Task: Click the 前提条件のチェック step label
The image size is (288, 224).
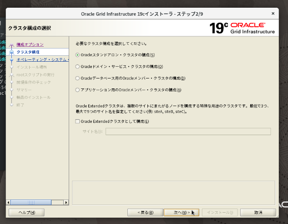Action: tap(34, 83)
